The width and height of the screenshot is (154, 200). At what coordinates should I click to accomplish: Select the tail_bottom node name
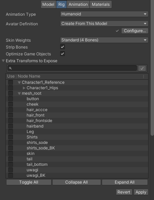coord(37,164)
